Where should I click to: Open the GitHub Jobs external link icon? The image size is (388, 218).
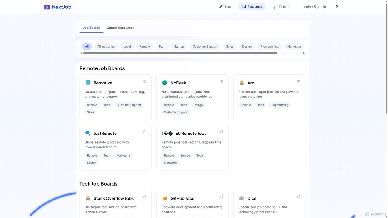click(222, 197)
